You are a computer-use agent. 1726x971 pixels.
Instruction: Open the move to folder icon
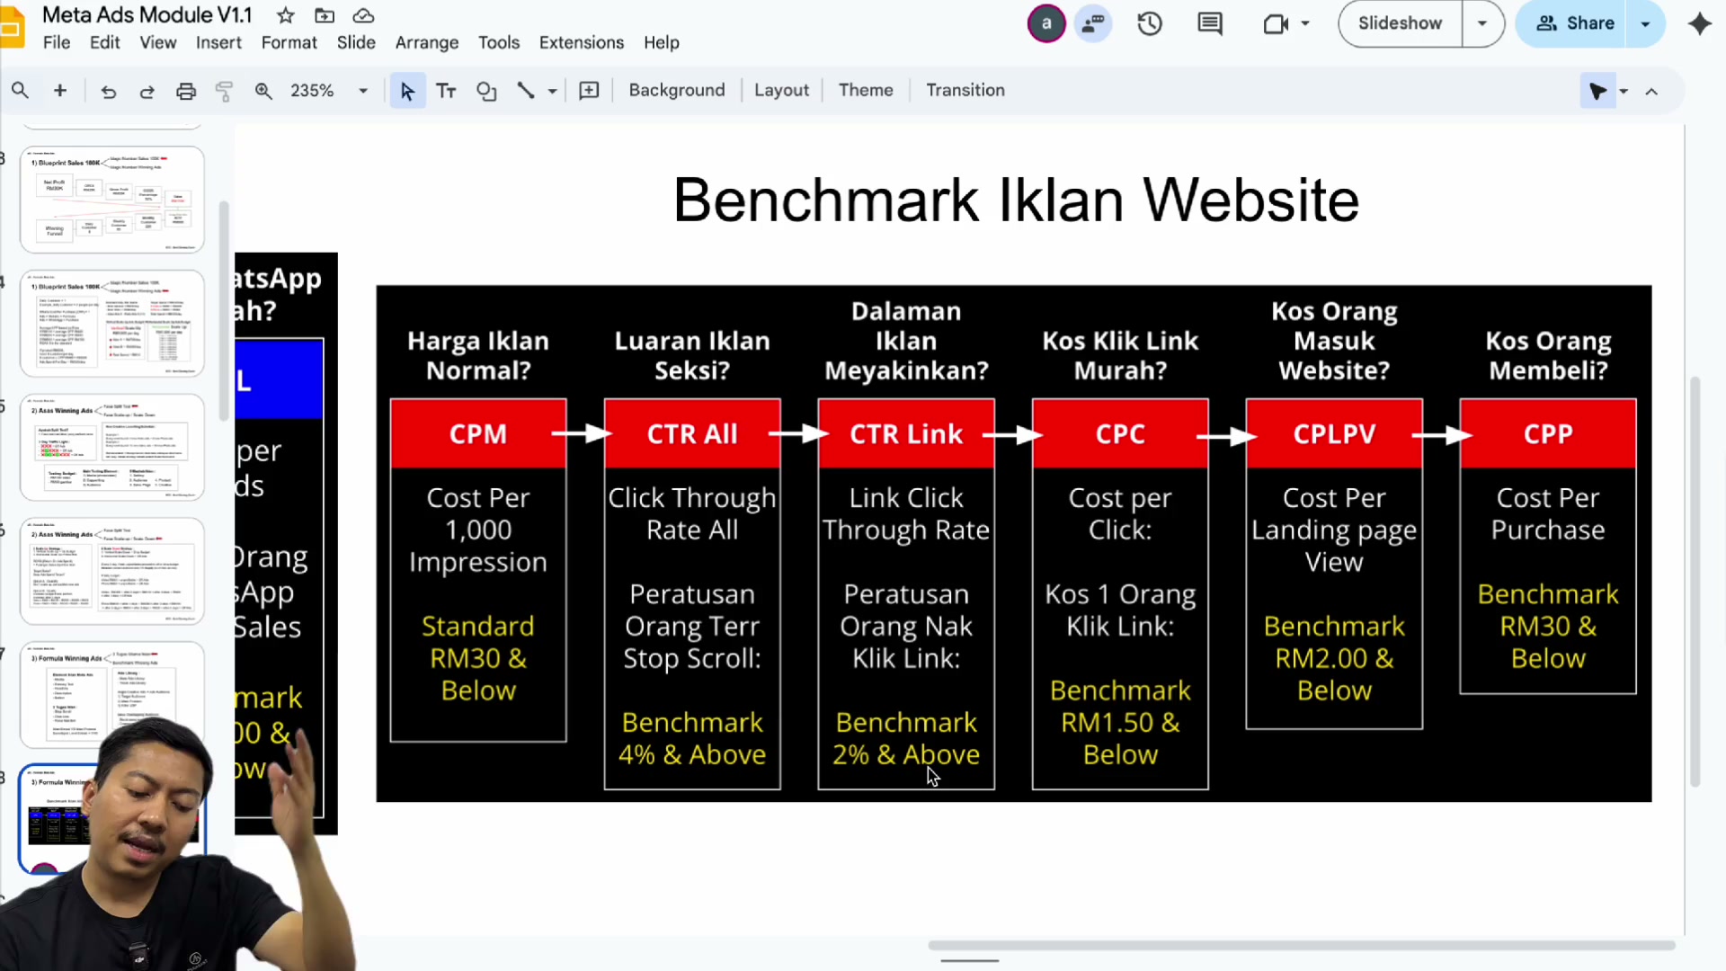(325, 15)
